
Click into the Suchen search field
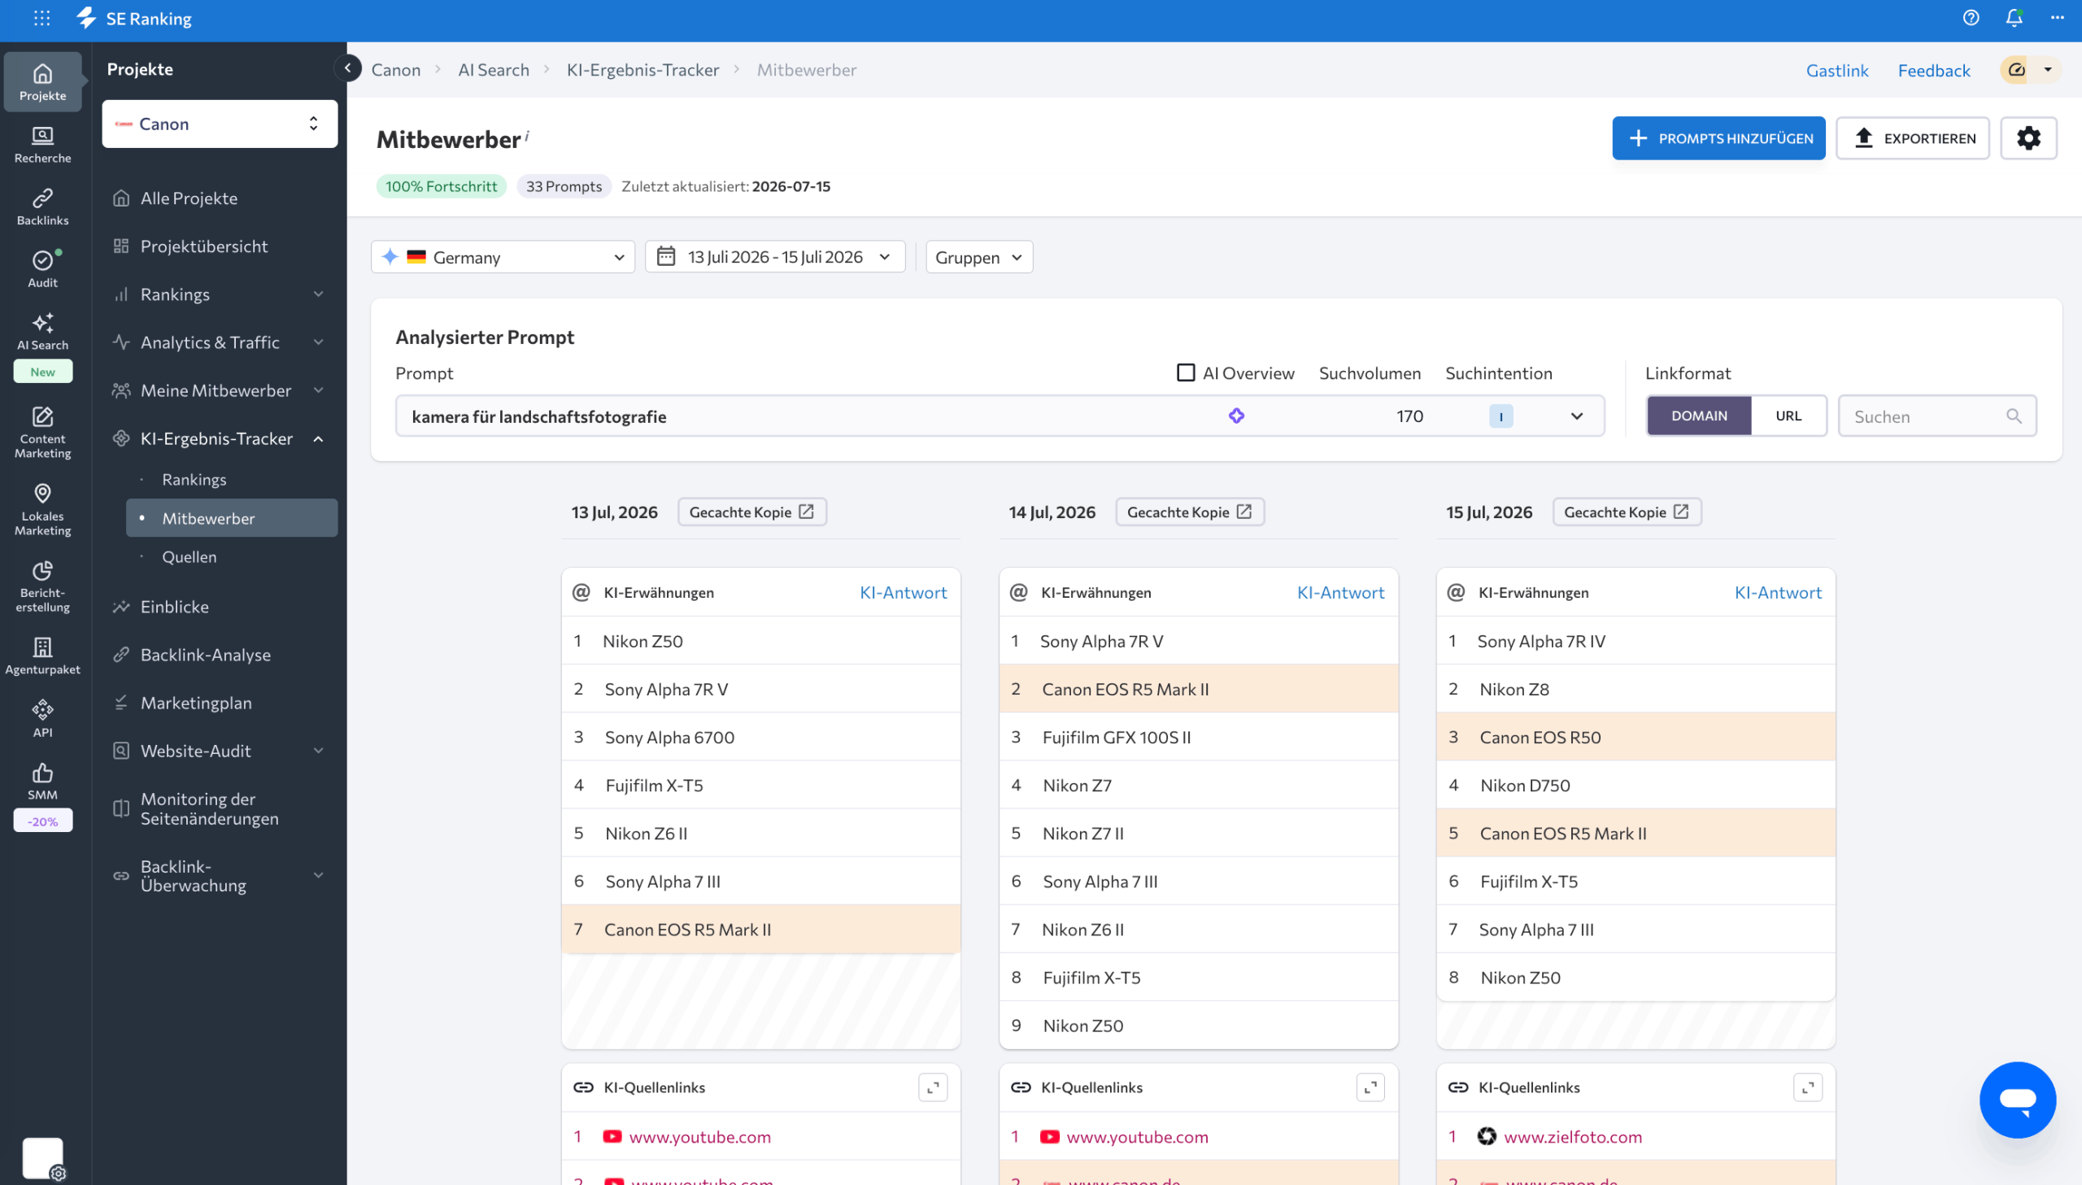pos(1937,416)
